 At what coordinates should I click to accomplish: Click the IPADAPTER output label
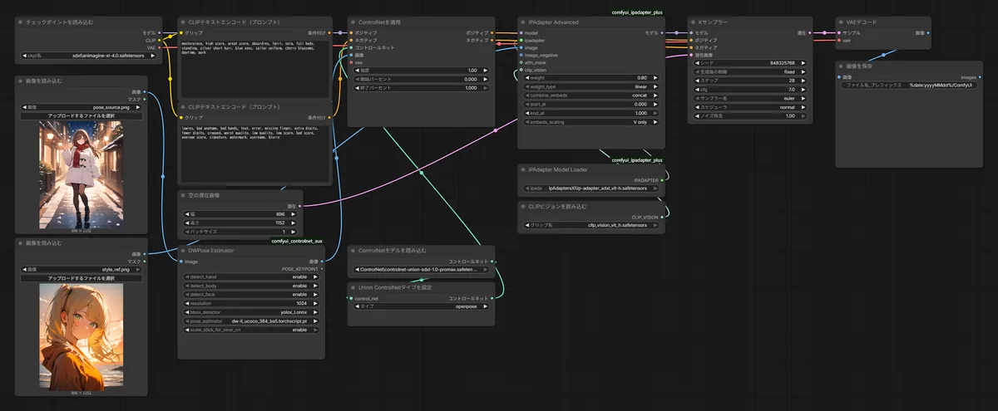645,179
